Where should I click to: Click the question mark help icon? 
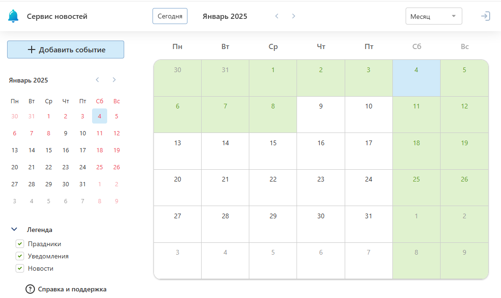tap(30, 289)
